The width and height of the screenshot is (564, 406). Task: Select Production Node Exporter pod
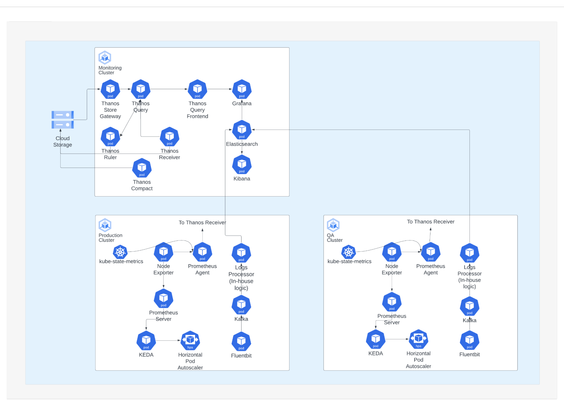point(164,252)
